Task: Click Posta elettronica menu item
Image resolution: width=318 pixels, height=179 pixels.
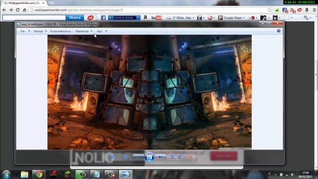Action: (x=61, y=31)
